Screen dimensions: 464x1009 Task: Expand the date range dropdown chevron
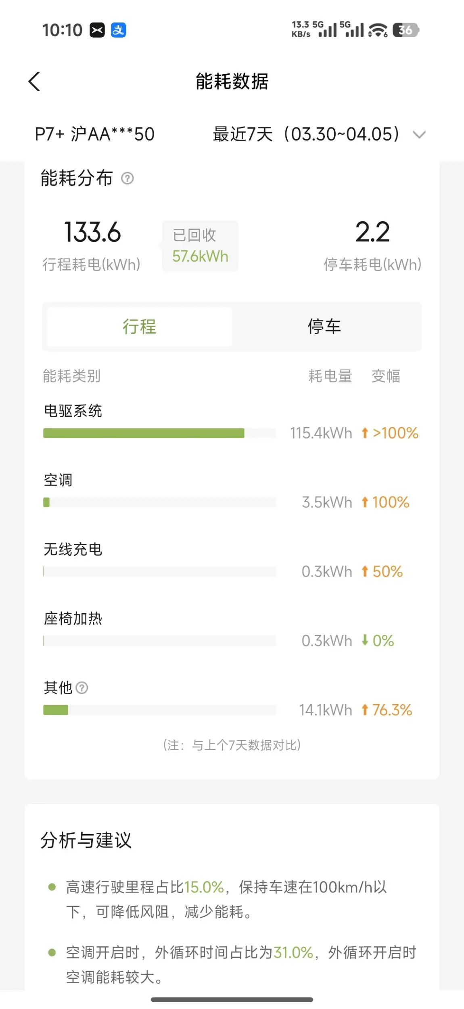(420, 134)
